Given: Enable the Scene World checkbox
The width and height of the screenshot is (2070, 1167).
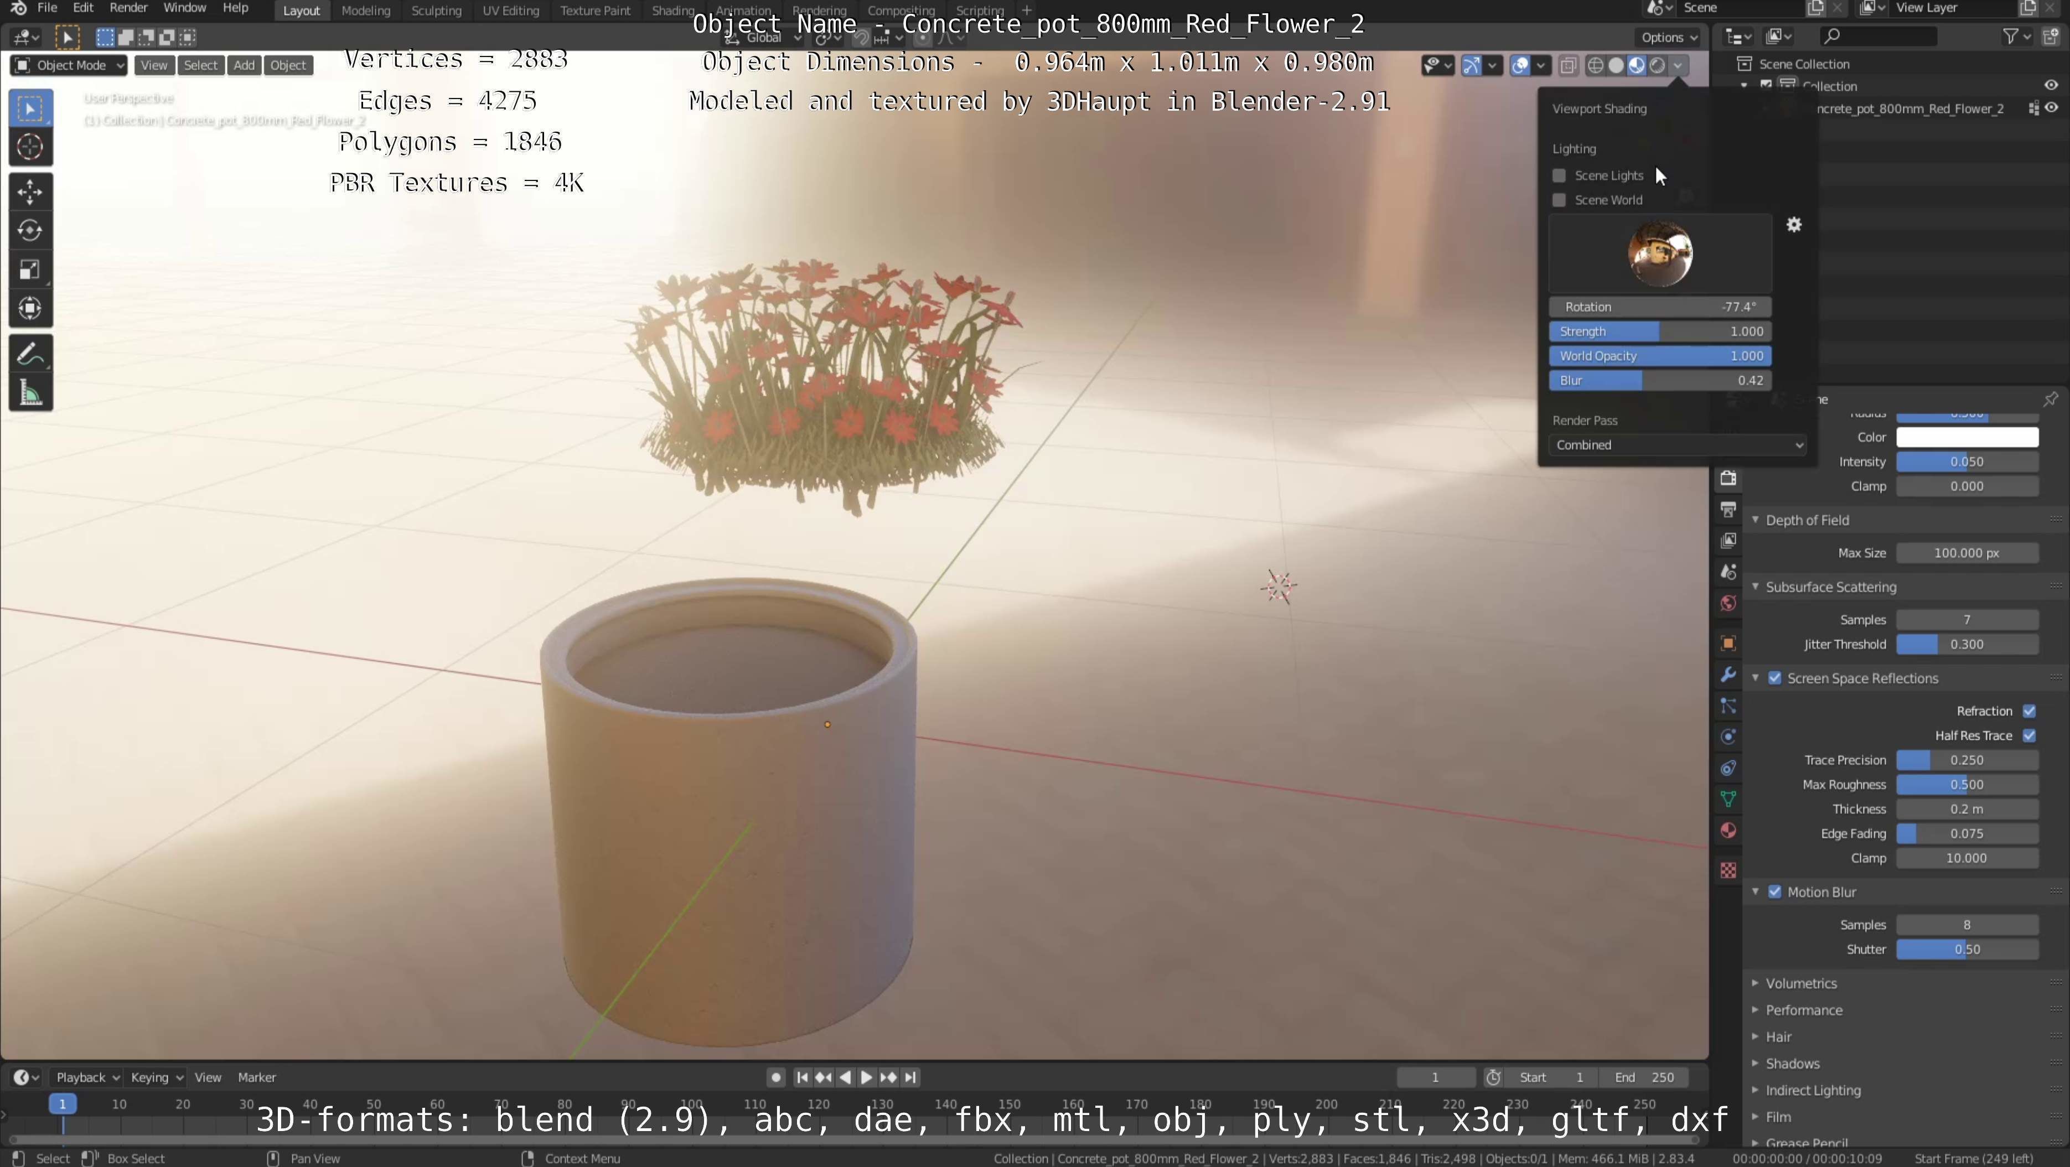Looking at the screenshot, I should coord(1559,200).
